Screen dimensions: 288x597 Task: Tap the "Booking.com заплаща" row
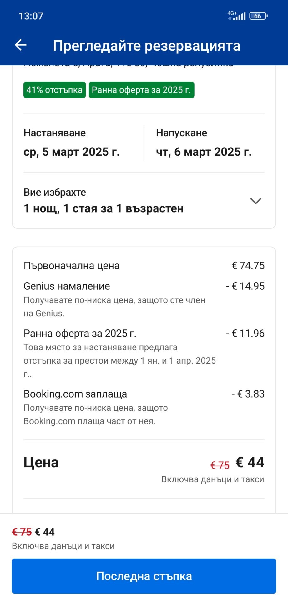click(x=75, y=394)
